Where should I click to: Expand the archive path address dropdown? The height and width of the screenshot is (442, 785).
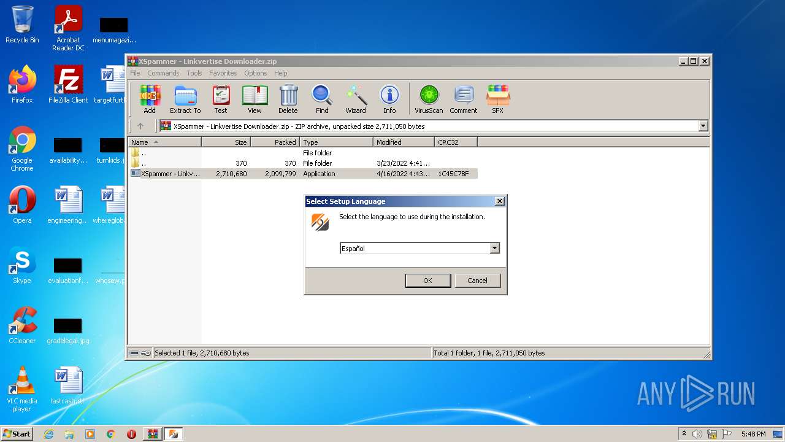coord(703,126)
